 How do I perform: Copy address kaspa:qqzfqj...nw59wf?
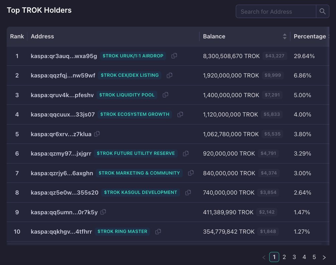point(169,75)
